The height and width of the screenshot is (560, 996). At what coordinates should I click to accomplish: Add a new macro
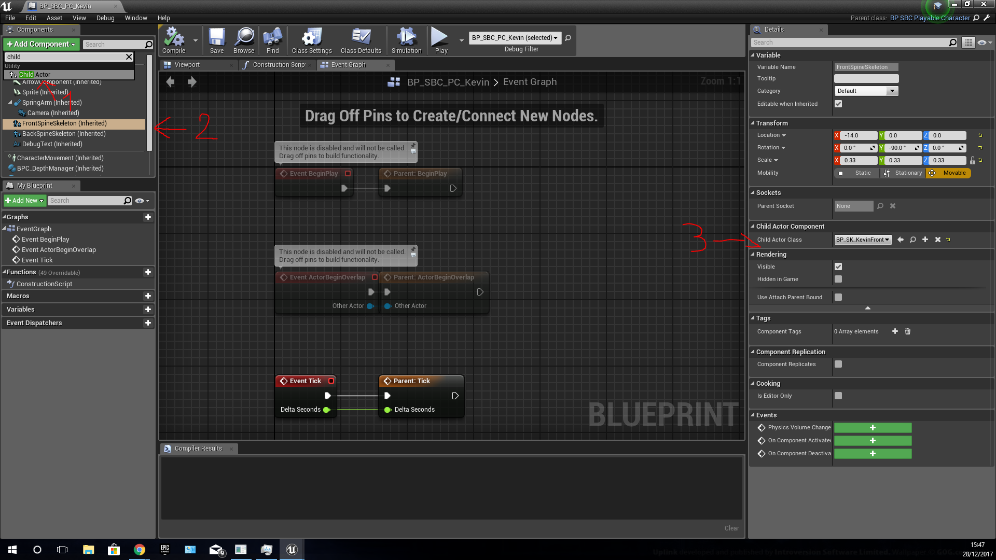pos(148,296)
